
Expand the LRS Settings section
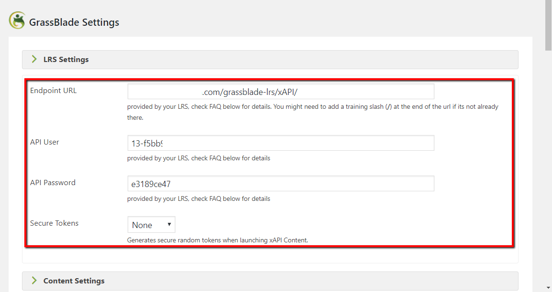coord(270,59)
